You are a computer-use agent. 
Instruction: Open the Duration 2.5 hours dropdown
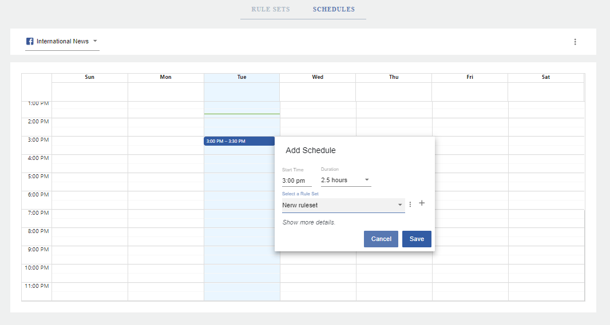[x=346, y=180]
